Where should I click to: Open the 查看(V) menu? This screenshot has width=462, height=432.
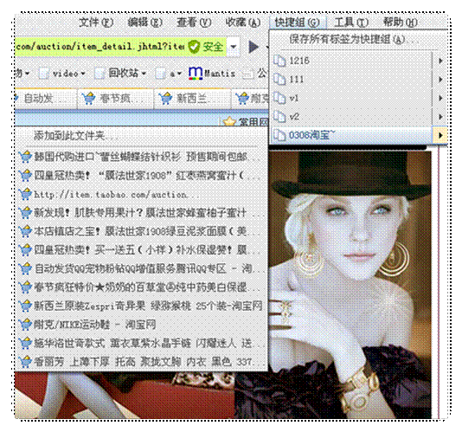tap(194, 23)
